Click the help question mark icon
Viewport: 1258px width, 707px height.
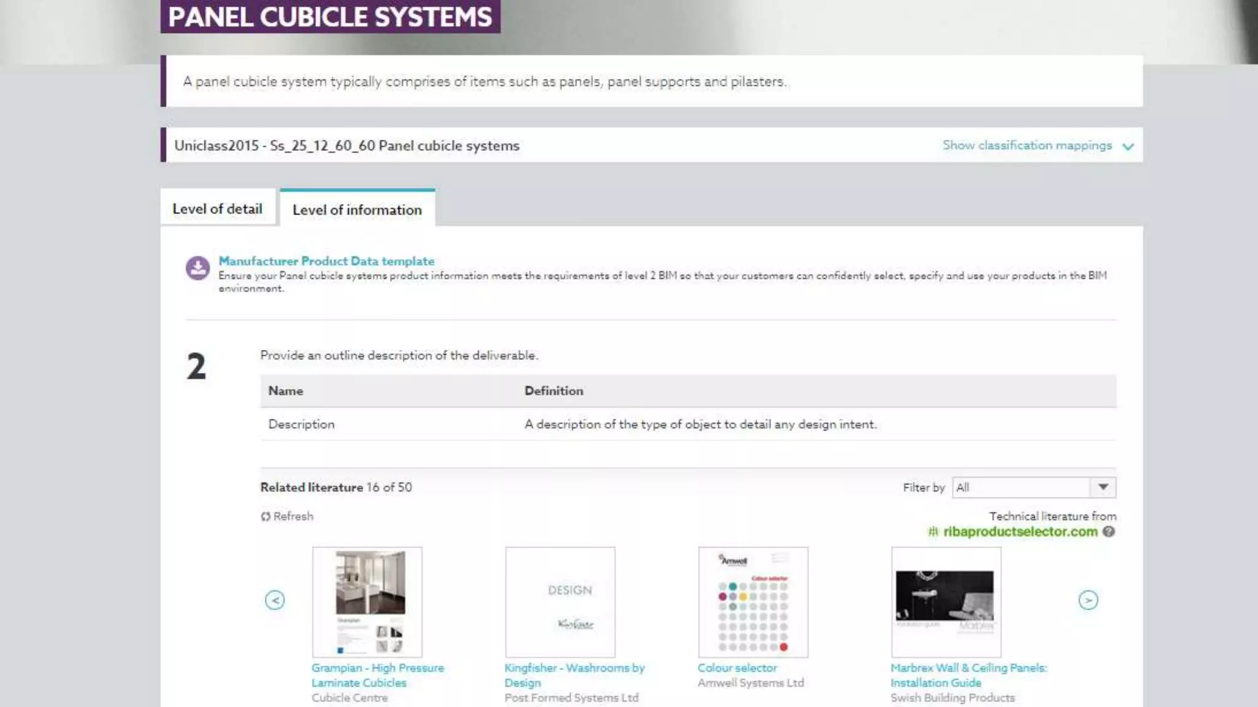coord(1109,531)
